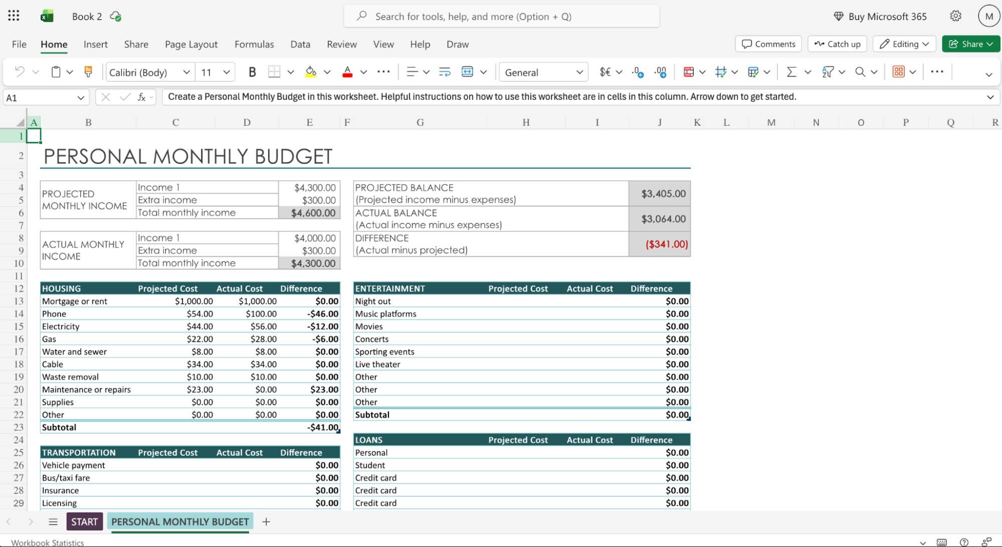Switch to the START sheet tab

(84, 521)
